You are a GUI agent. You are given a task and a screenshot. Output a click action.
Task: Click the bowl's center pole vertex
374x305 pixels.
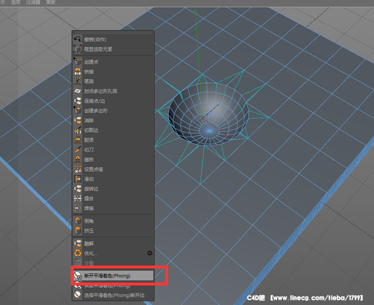209,131
